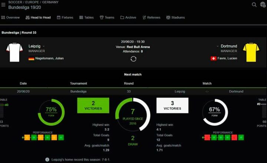Click the white 3 Victories box
This screenshot has width=267, height=163.
pyautogui.click(x=172, y=105)
